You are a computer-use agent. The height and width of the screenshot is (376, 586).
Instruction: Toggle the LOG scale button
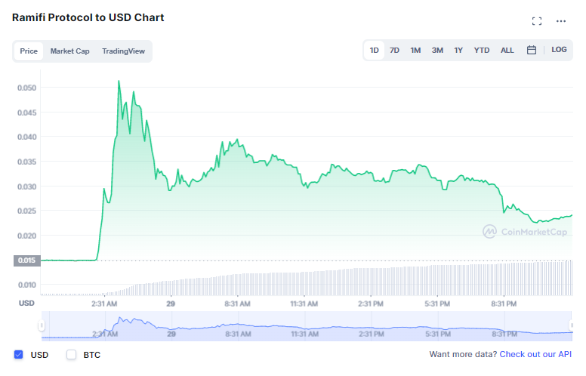[x=559, y=50]
